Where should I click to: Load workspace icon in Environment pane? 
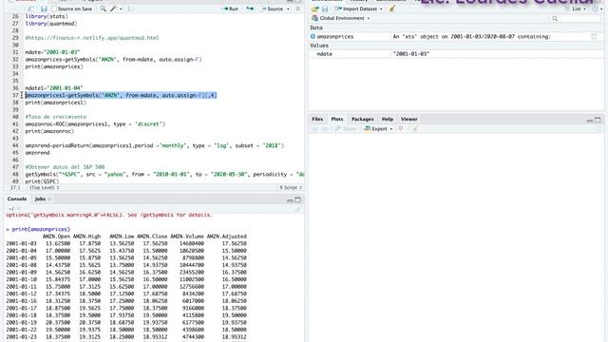pyautogui.click(x=314, y=9)
